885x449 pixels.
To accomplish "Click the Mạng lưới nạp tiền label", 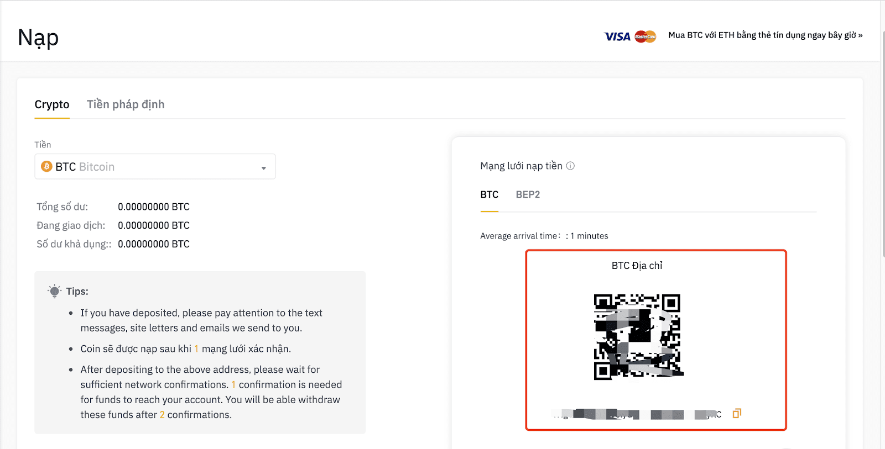I will pos(521,166).
